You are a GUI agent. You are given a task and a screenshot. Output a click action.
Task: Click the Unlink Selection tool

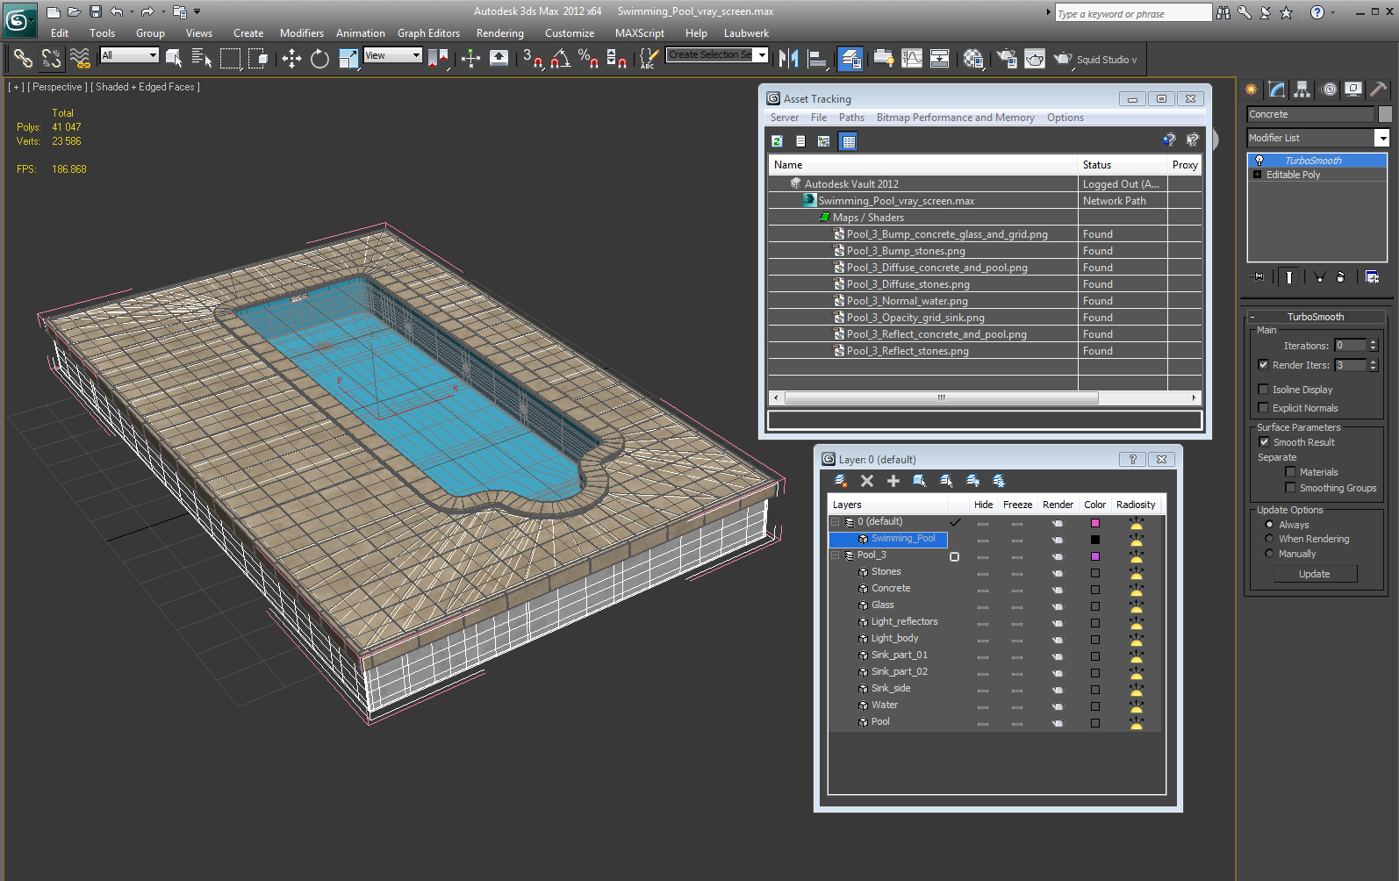tap(51, 59)
